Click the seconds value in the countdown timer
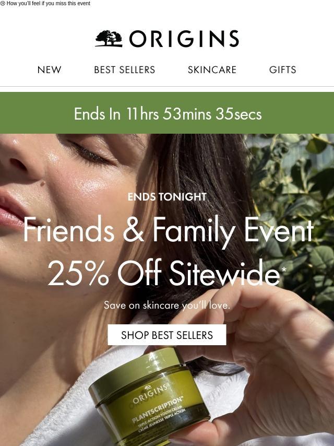 tap(238, 114)
